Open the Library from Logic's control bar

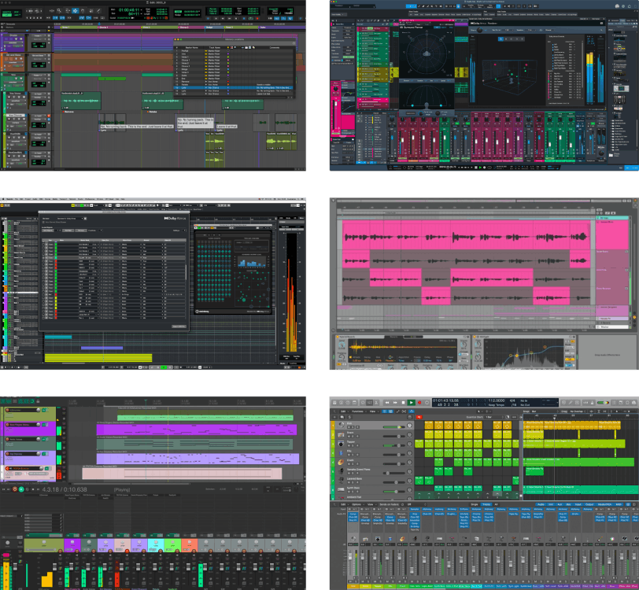point(334,403)
